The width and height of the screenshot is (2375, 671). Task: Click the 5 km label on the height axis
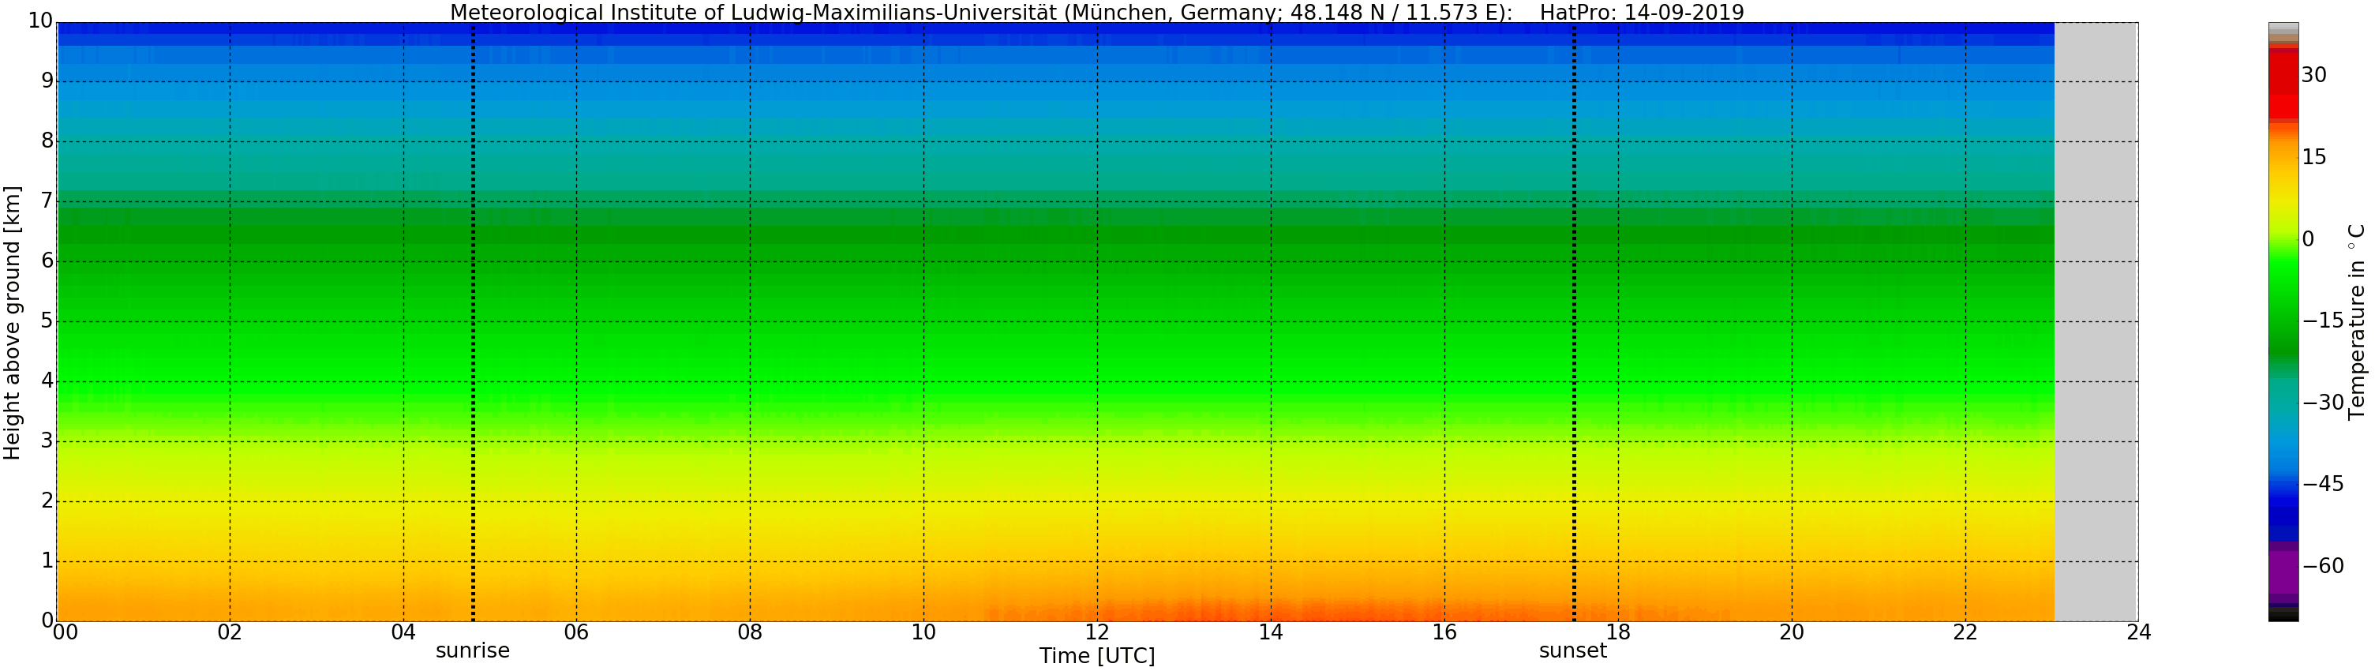click(46, 321)
